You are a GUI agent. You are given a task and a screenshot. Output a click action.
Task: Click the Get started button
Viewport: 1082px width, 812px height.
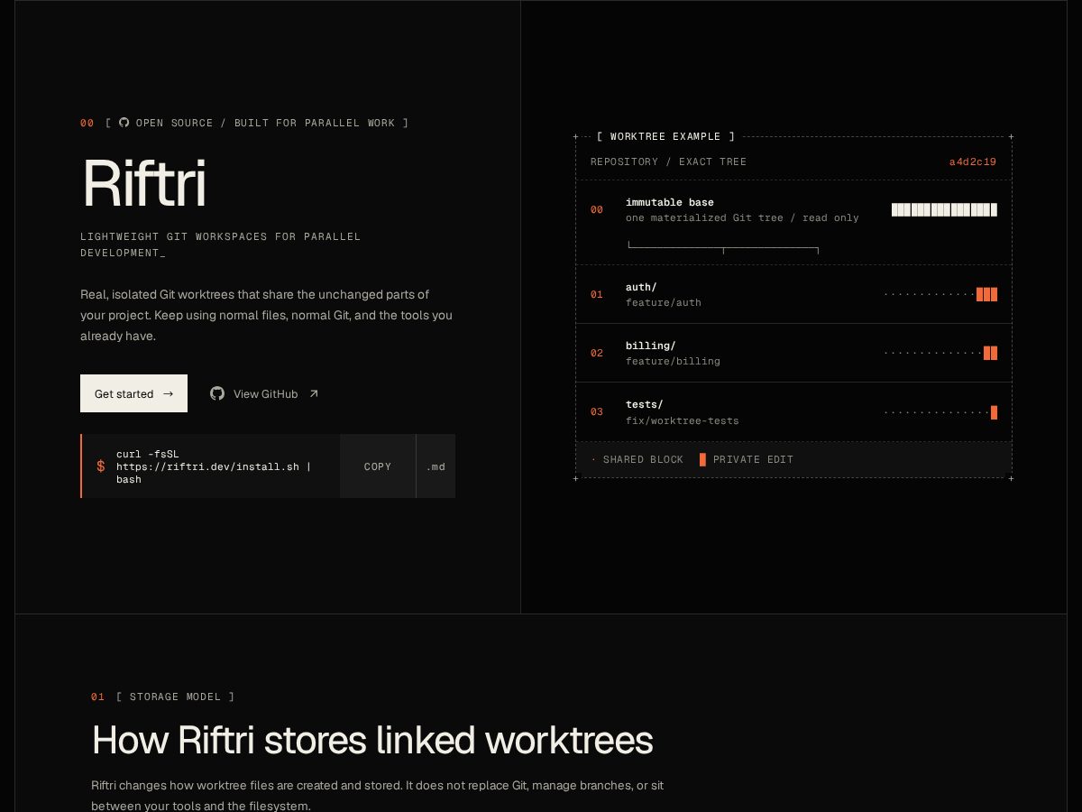pos(133,393)
